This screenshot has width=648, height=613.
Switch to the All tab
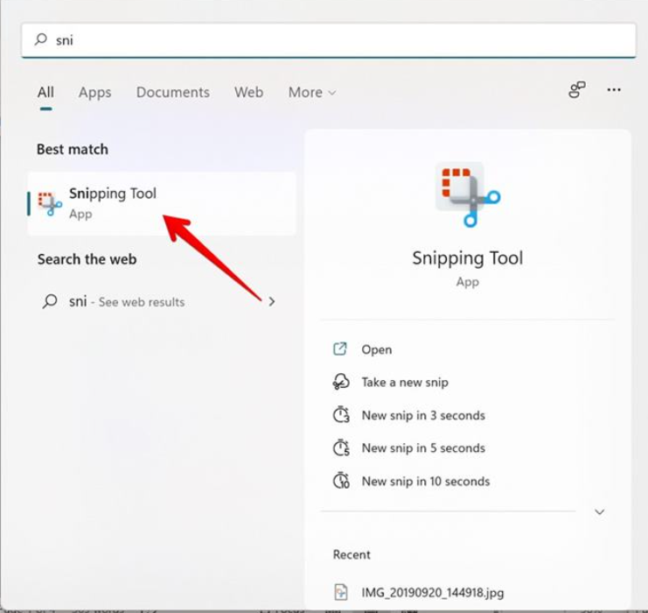[45, 92]
